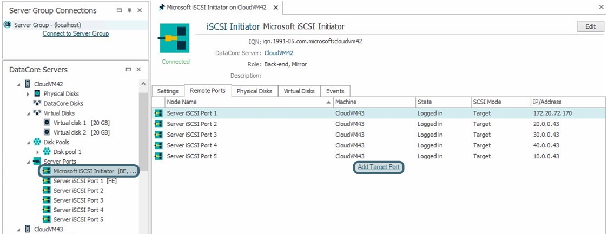Expand the Disk pool 1 node
The height and width of the screenshot is (235, 608).
pyautogui.click(x=38, y=152)
